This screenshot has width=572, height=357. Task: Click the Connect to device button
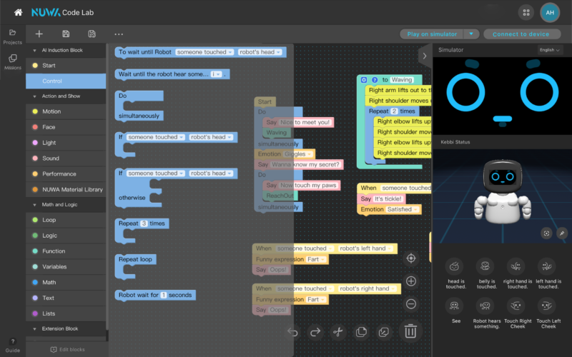point(521,34)
